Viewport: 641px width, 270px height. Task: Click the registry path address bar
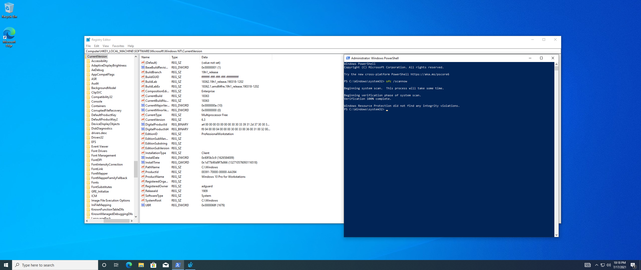(x=323, y=51)
